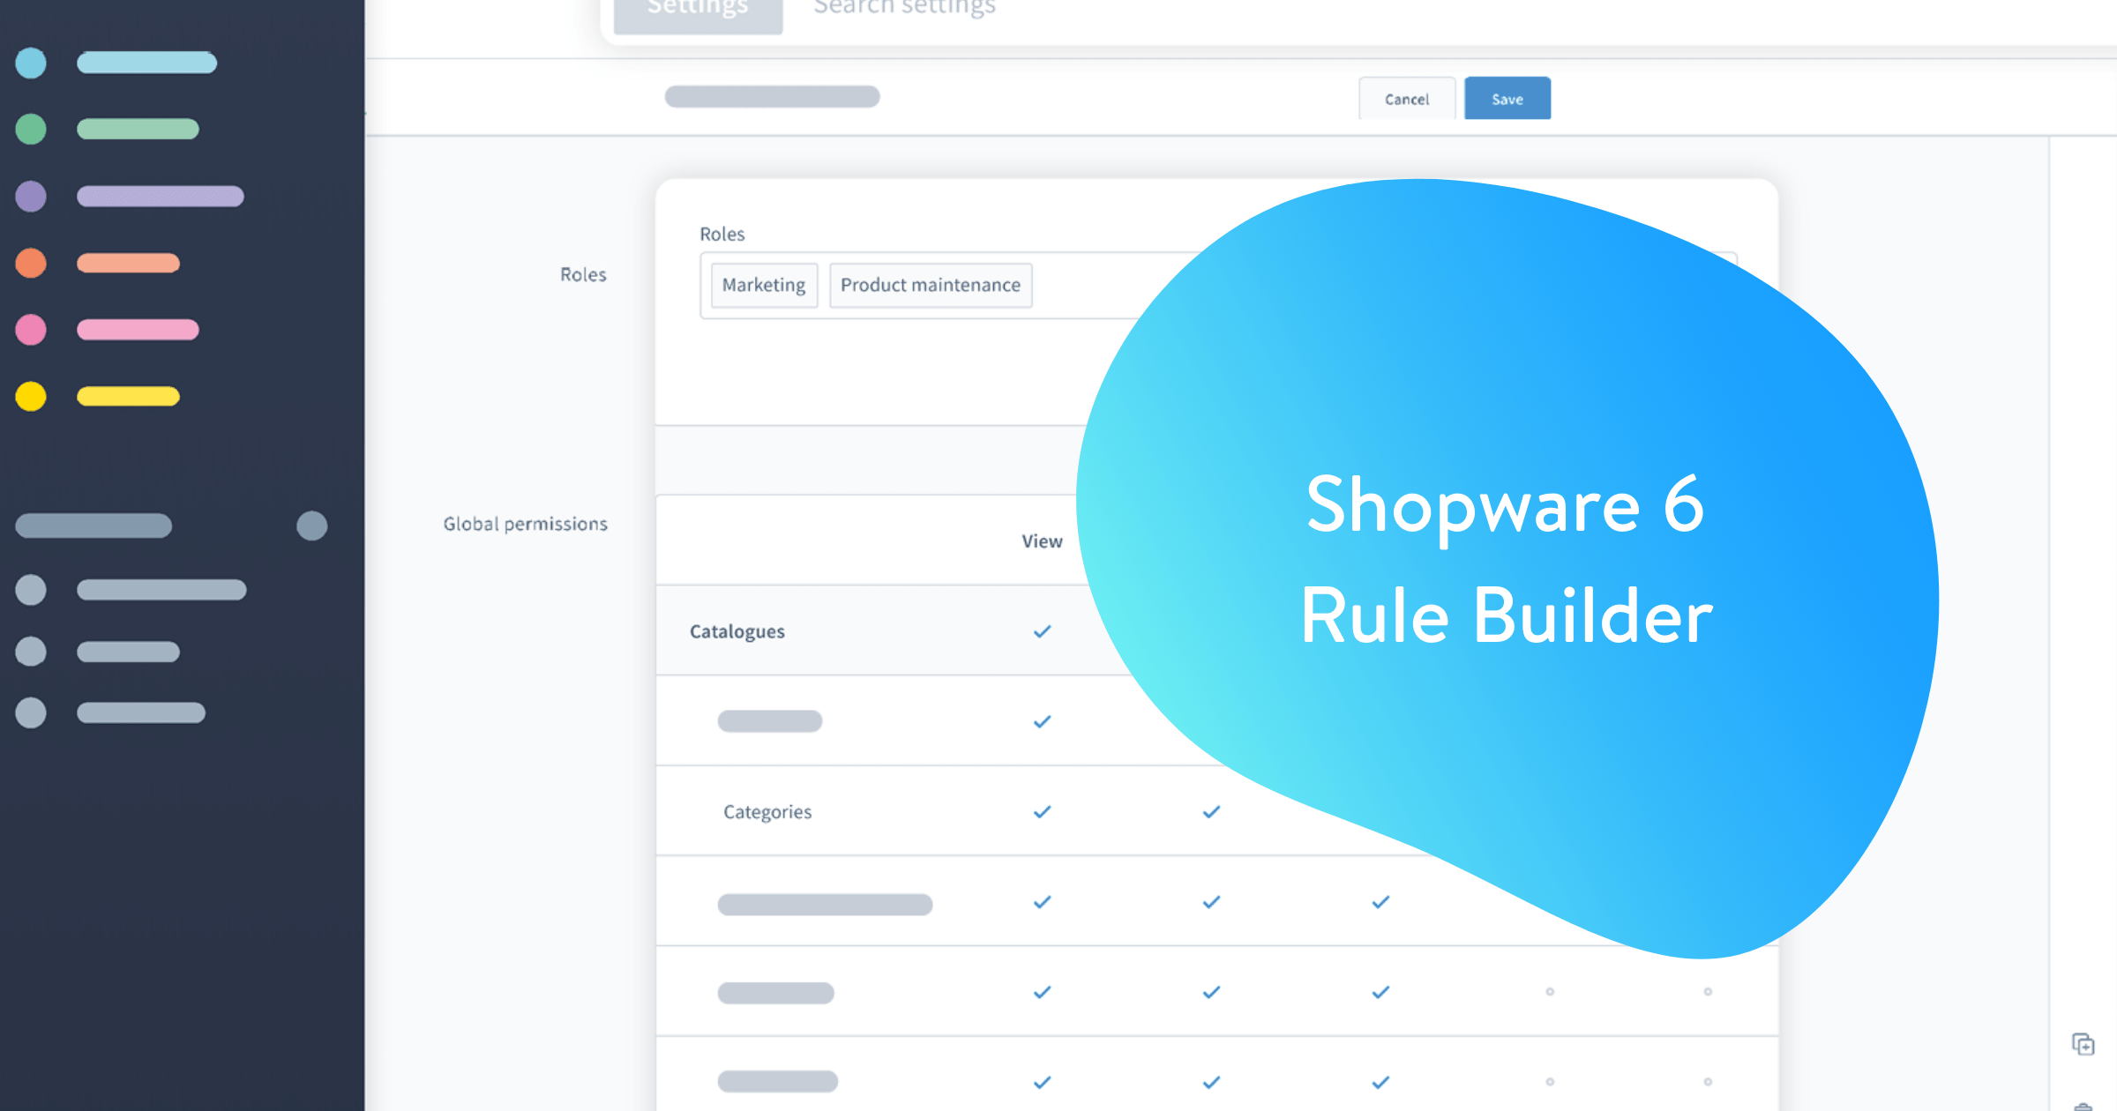This screenshot has width=2117, height=1111.
Task: Toggle the third checkmark in the fifth permission row
Action: [1379, 991]
